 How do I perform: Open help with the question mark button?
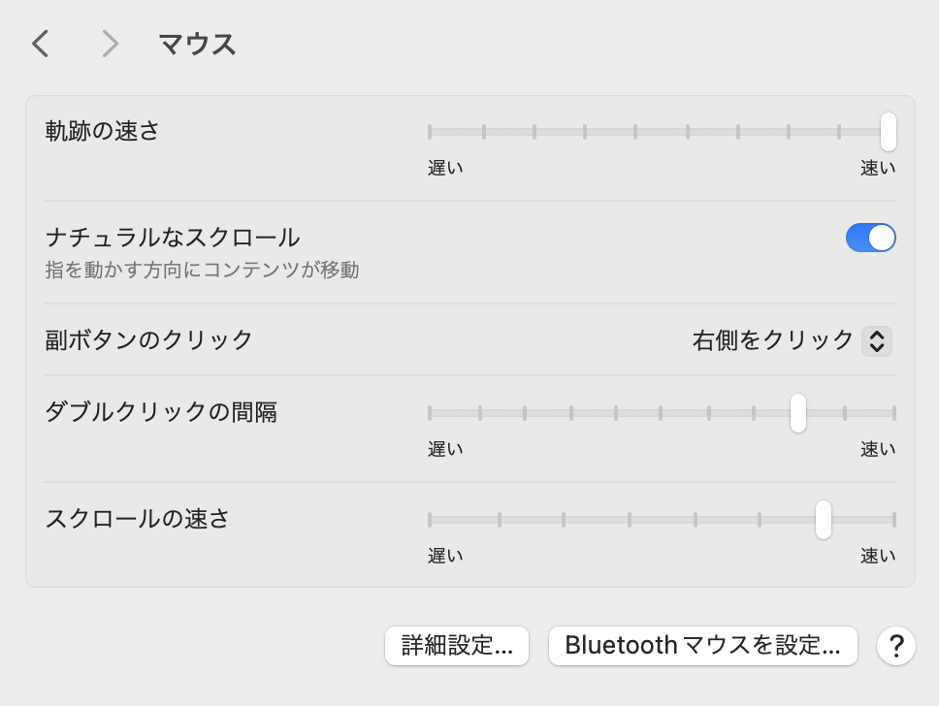click(896, 645)
